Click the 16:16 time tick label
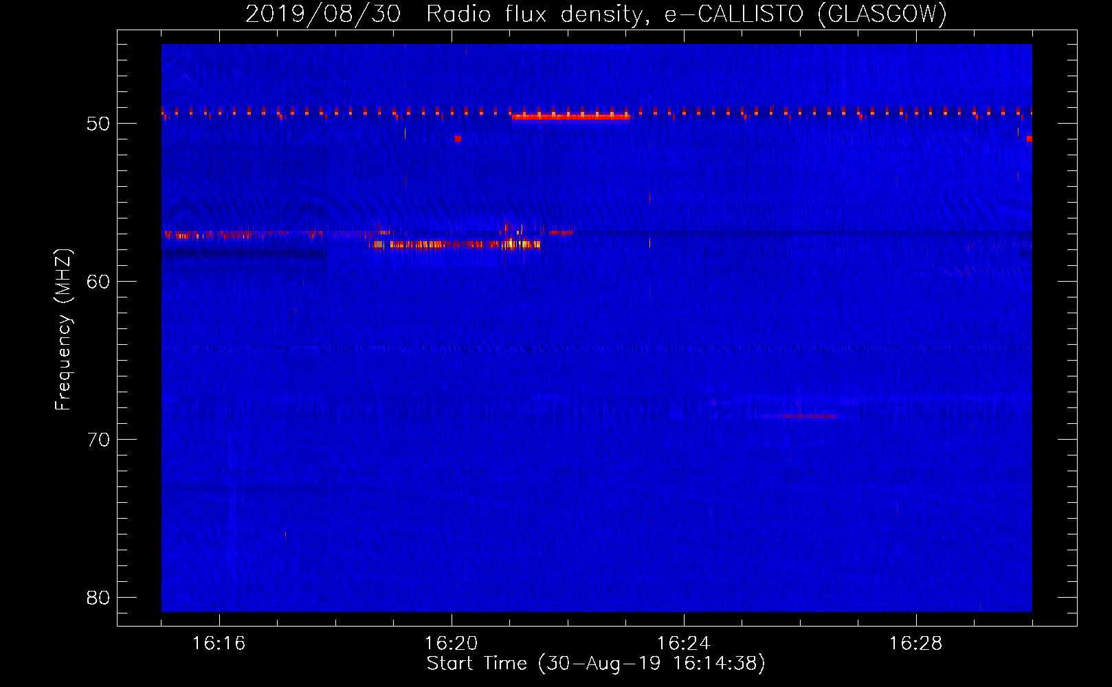The width and height of the screenshot is (1112, 687). tap(219, 644)
